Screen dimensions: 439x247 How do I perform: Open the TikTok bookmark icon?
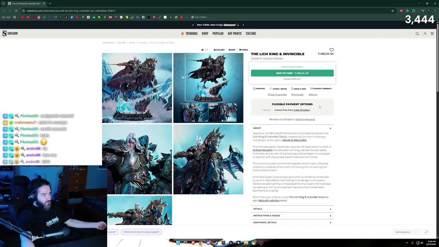tap(66, 17)
